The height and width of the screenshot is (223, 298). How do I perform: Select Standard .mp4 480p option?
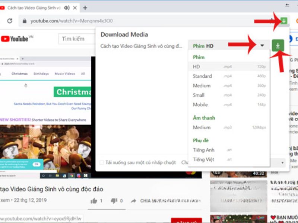click(x=229, y=76)
